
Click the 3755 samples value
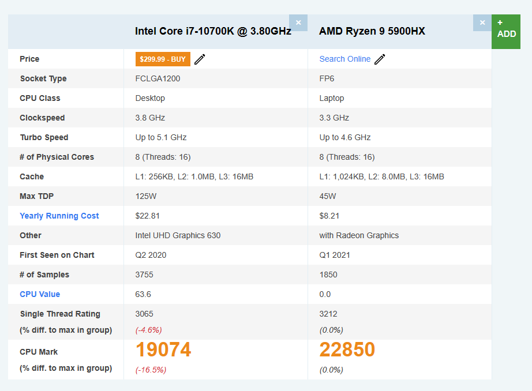(144, 275)
